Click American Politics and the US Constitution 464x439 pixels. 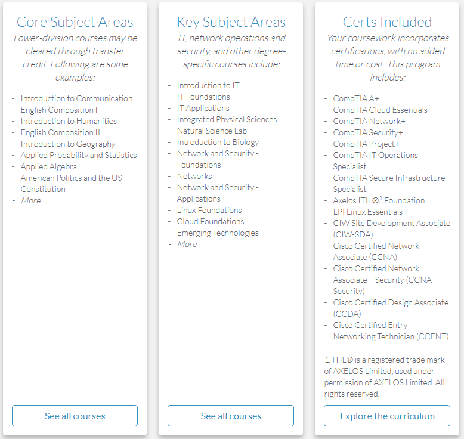72,184
